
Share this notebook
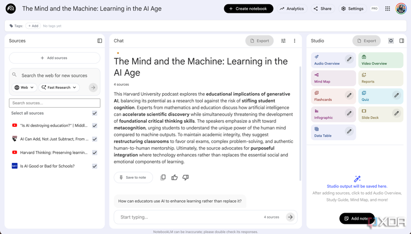(323, 9)
